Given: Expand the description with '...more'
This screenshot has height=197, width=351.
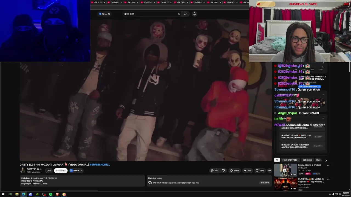Looking at the screenshot, I should [44, 184].
